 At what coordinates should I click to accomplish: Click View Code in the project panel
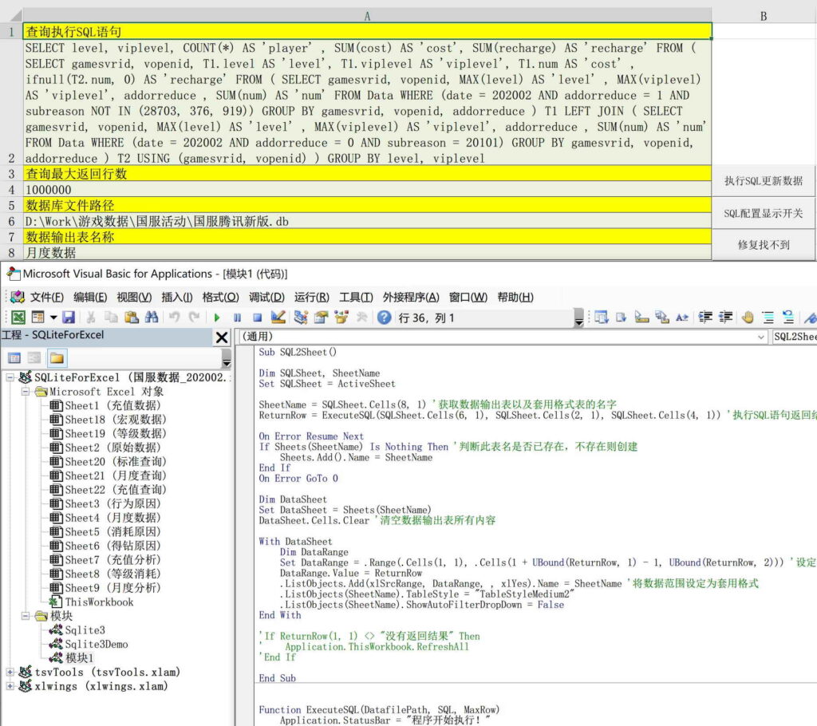[15, 357]
